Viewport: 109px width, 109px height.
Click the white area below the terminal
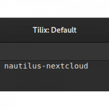pyautogui.click(x=55, y=100)
